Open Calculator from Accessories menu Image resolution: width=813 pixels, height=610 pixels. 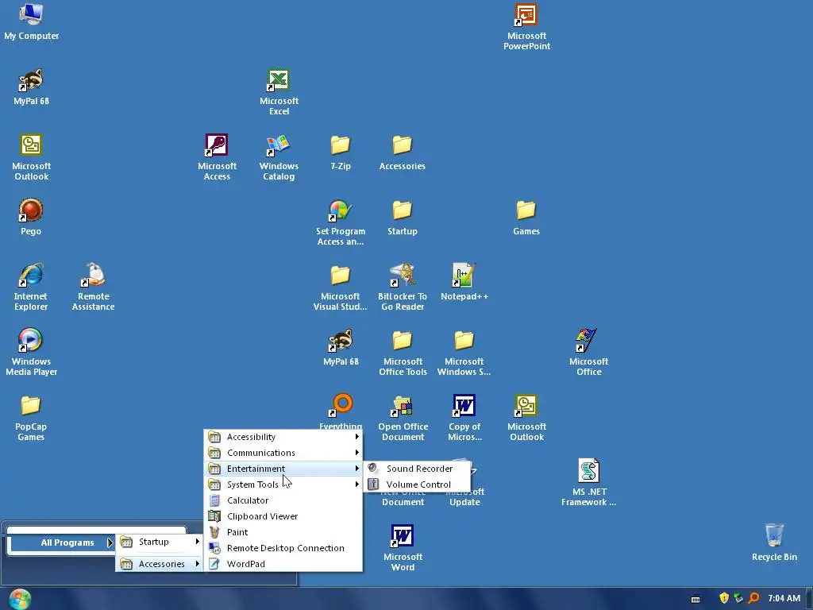(283, 500)
